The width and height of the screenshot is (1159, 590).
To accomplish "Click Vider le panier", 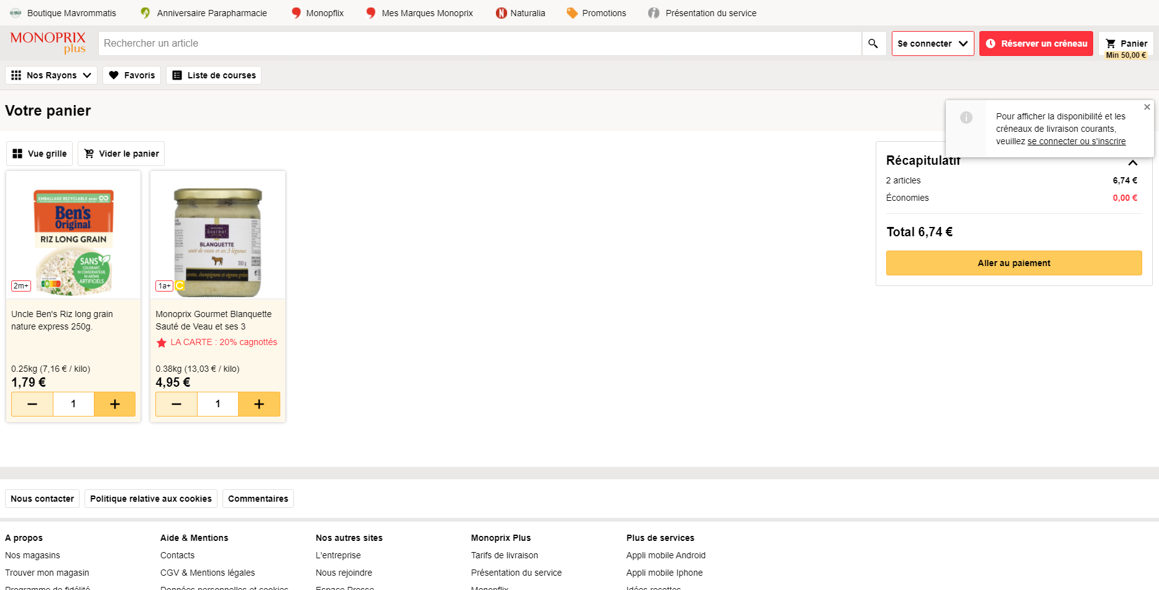I will pyautogui.click(x=121, y=154).
